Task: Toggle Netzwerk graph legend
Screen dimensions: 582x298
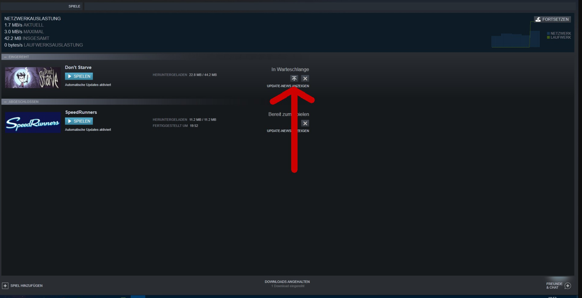Action: pos(559,33)
